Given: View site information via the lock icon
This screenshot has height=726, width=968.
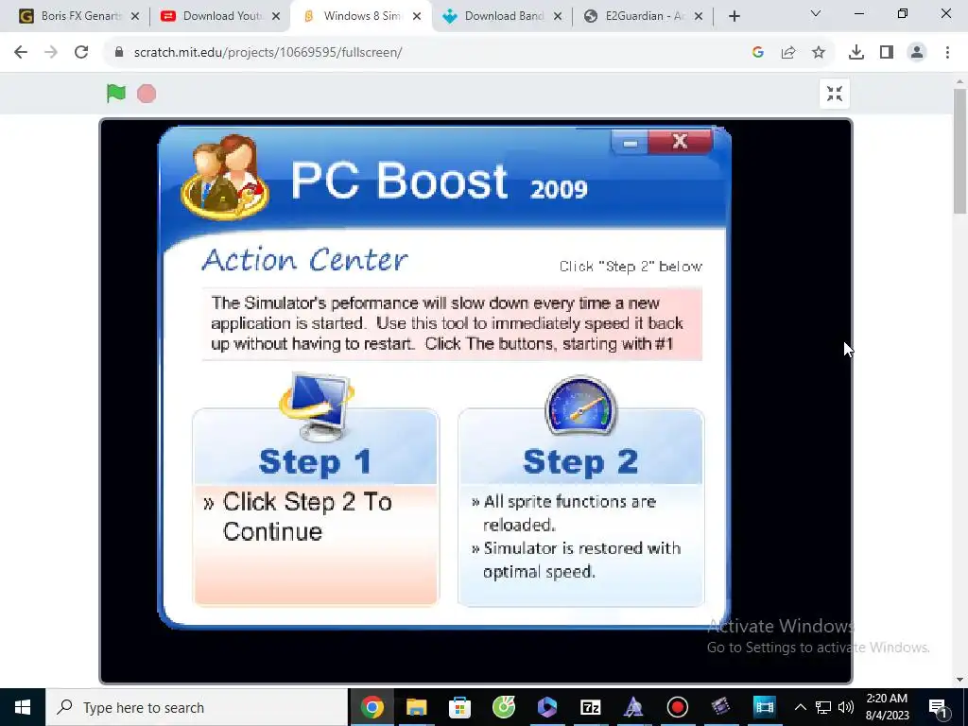Looking at the screenshot, I should point(118,53).
